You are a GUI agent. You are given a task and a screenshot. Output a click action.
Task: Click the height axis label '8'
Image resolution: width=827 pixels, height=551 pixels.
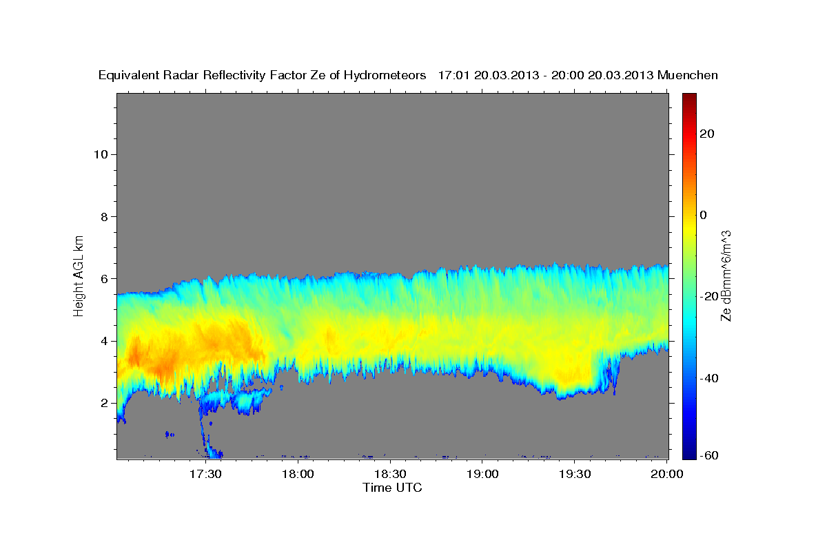click(x=104, y=216)
